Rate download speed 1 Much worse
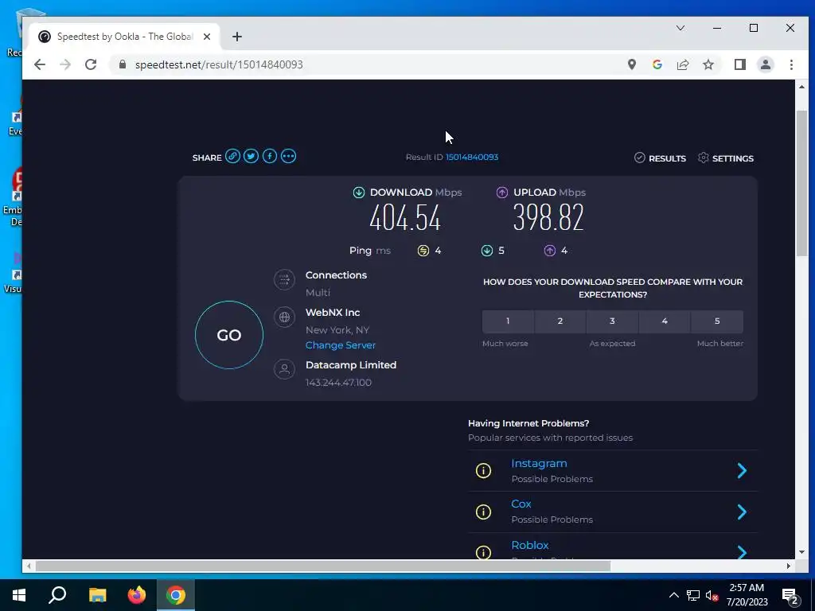Image resolution: width=815 pixels, height=611 pixels. pos(508,321)
